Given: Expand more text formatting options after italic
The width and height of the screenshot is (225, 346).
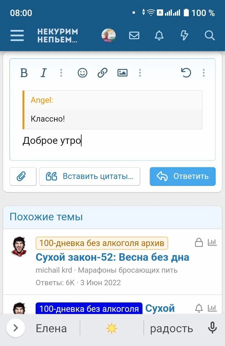Looking at the screenshot, I should coord(61,73).
